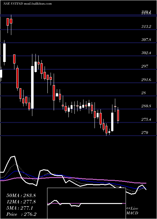Click the 307.8 price level label

pyautogui.click(x=146, y=40)
